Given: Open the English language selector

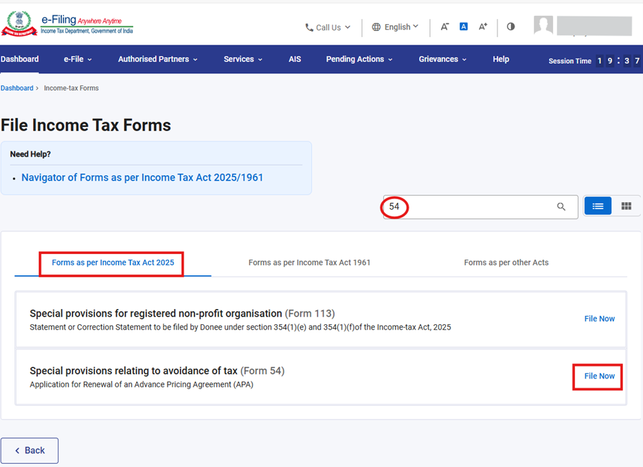Looking at the screenshot, I should (x=395, y=27).
